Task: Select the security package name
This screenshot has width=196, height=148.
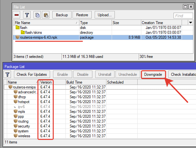Action: [x=24, y=126]
